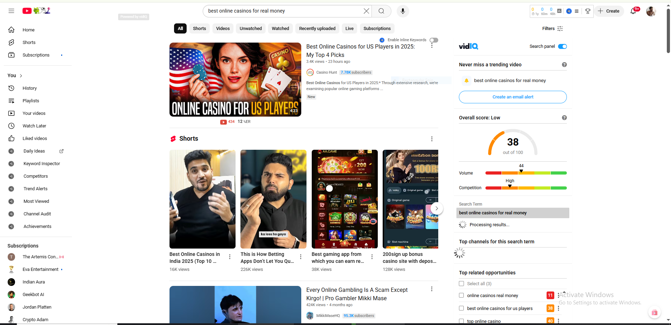Start voice search with the microphone
The image size is (671, 325).
tap(403, 11)
